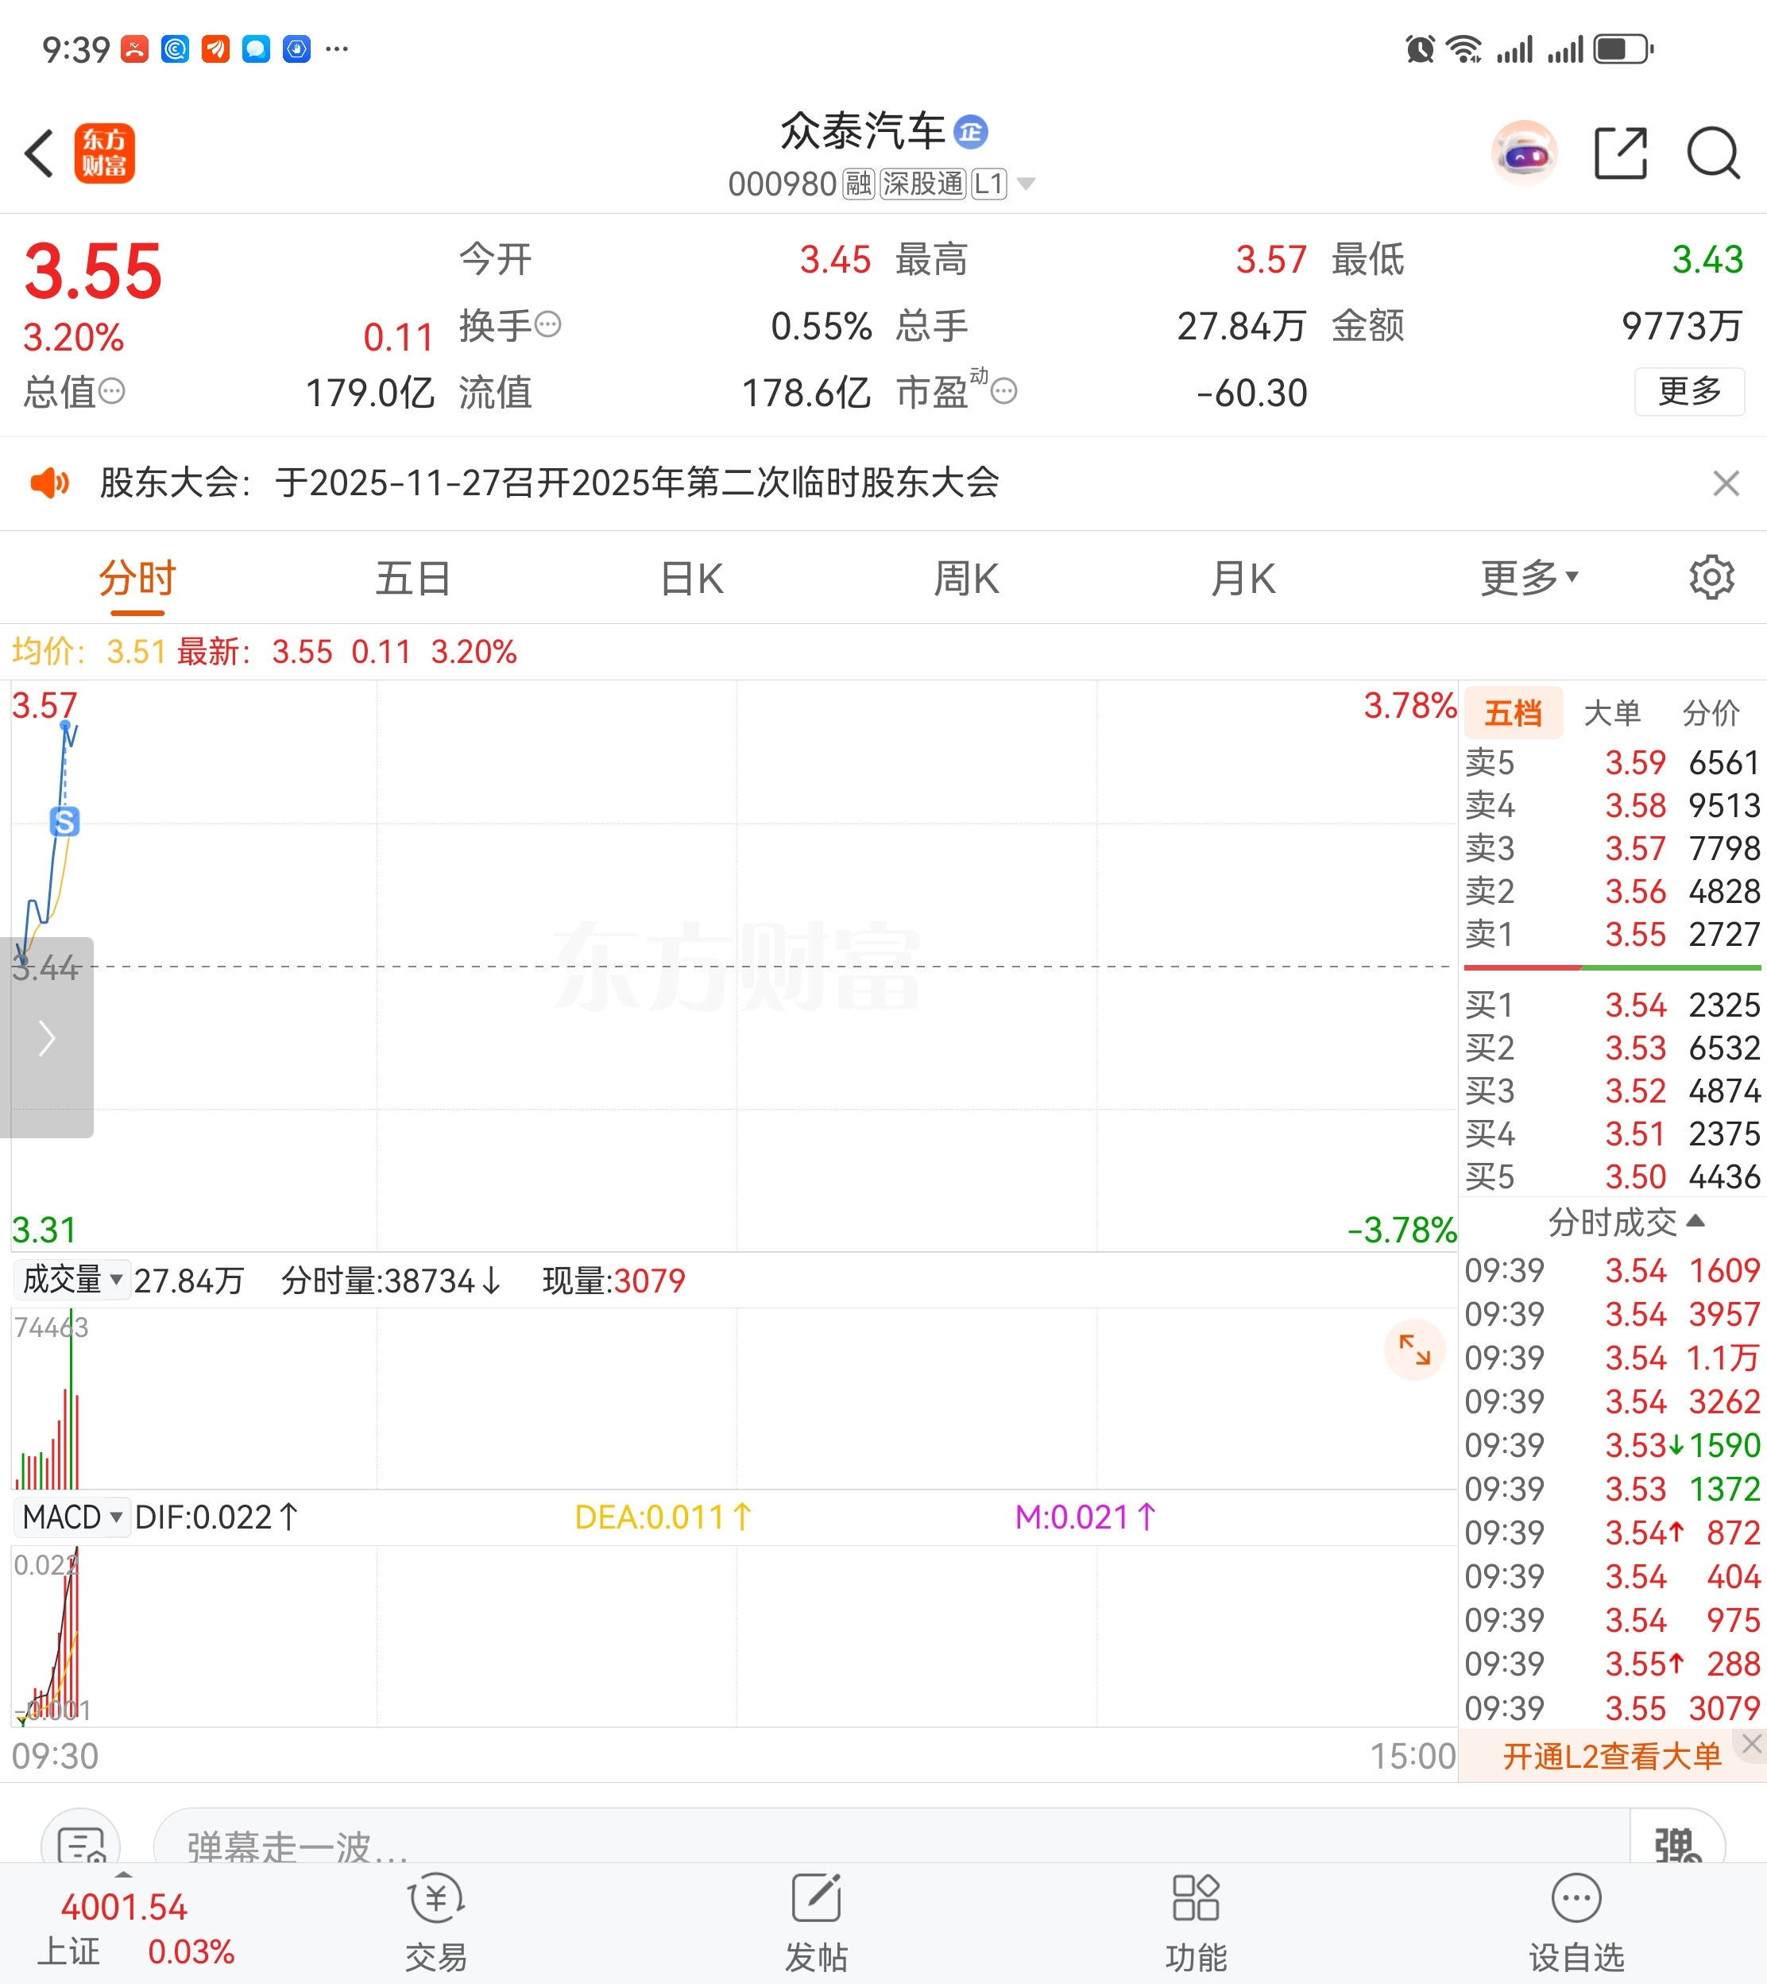This screenshot has height=1984, width=1767.
Task: Select the 大单 tab
Action: 1611,713
